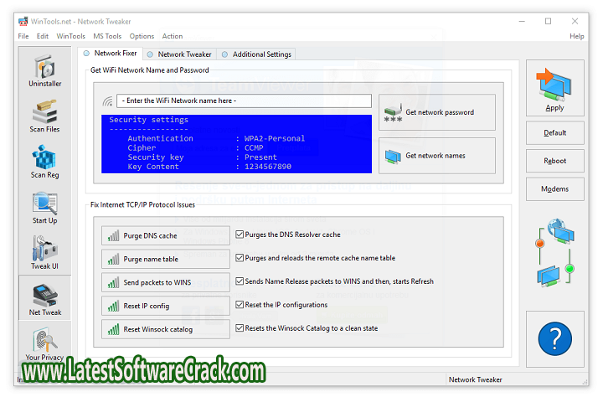
Task: Open the MS Tools menu
Action: (107, 36)
